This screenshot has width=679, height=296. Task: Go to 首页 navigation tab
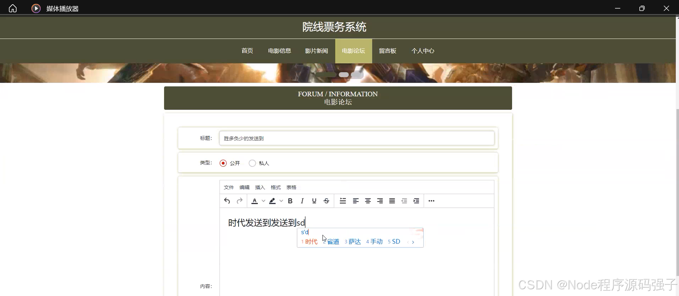click(247, 51)
